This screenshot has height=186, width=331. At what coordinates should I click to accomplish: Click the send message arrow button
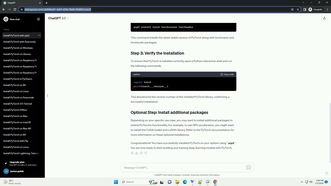[249, 168]
